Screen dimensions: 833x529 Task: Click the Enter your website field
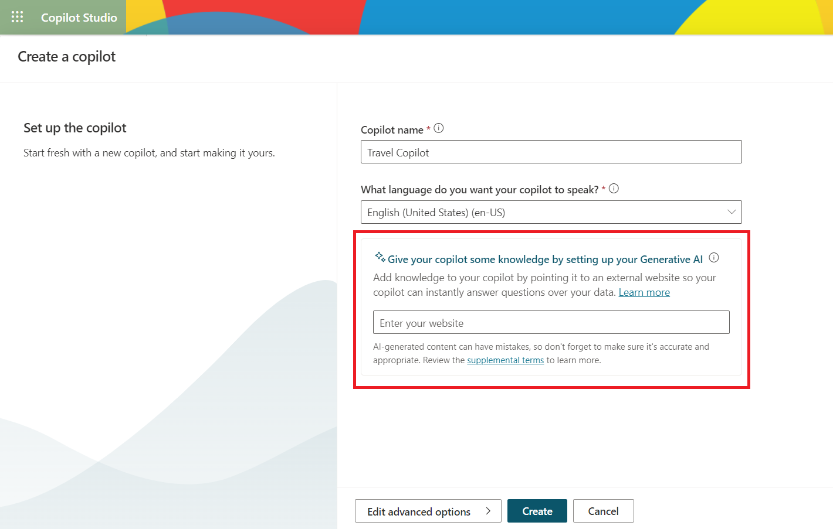tap(551, 323)
